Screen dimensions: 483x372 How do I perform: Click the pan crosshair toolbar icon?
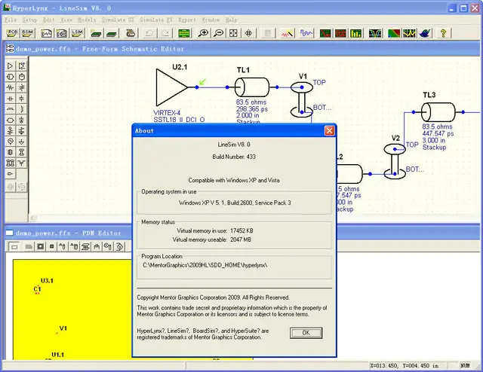coord(248,33)
